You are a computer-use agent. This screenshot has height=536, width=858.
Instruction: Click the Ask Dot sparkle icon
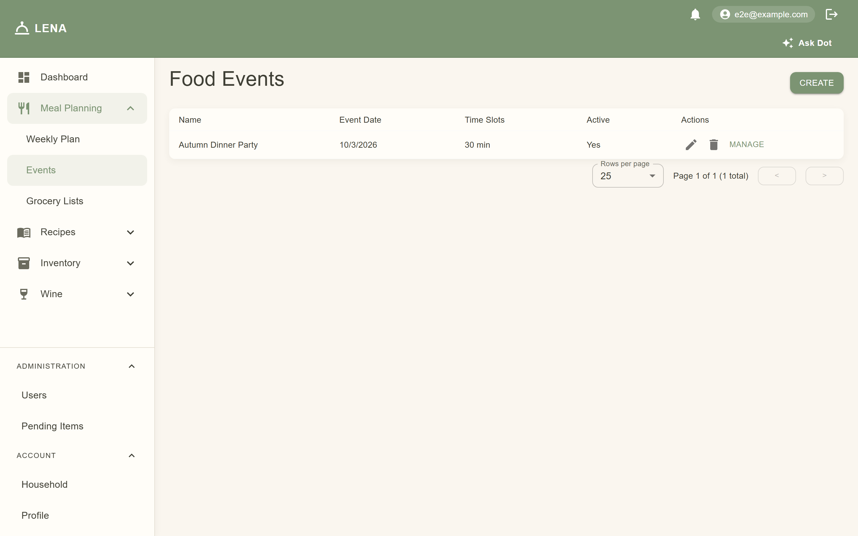(x=787, y=43)
